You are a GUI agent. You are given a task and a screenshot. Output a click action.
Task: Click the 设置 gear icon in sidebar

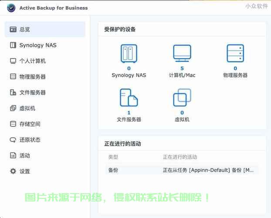13,171
